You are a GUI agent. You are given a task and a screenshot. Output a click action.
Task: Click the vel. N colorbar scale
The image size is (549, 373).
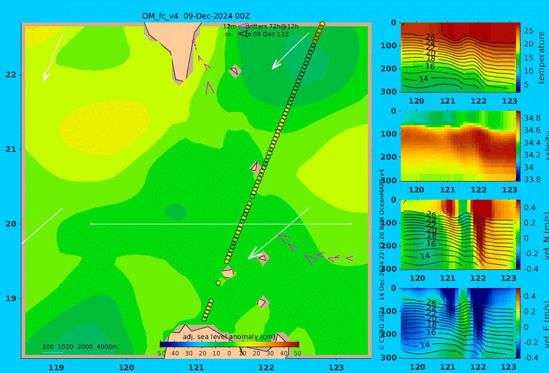click(x=518, y=234)
